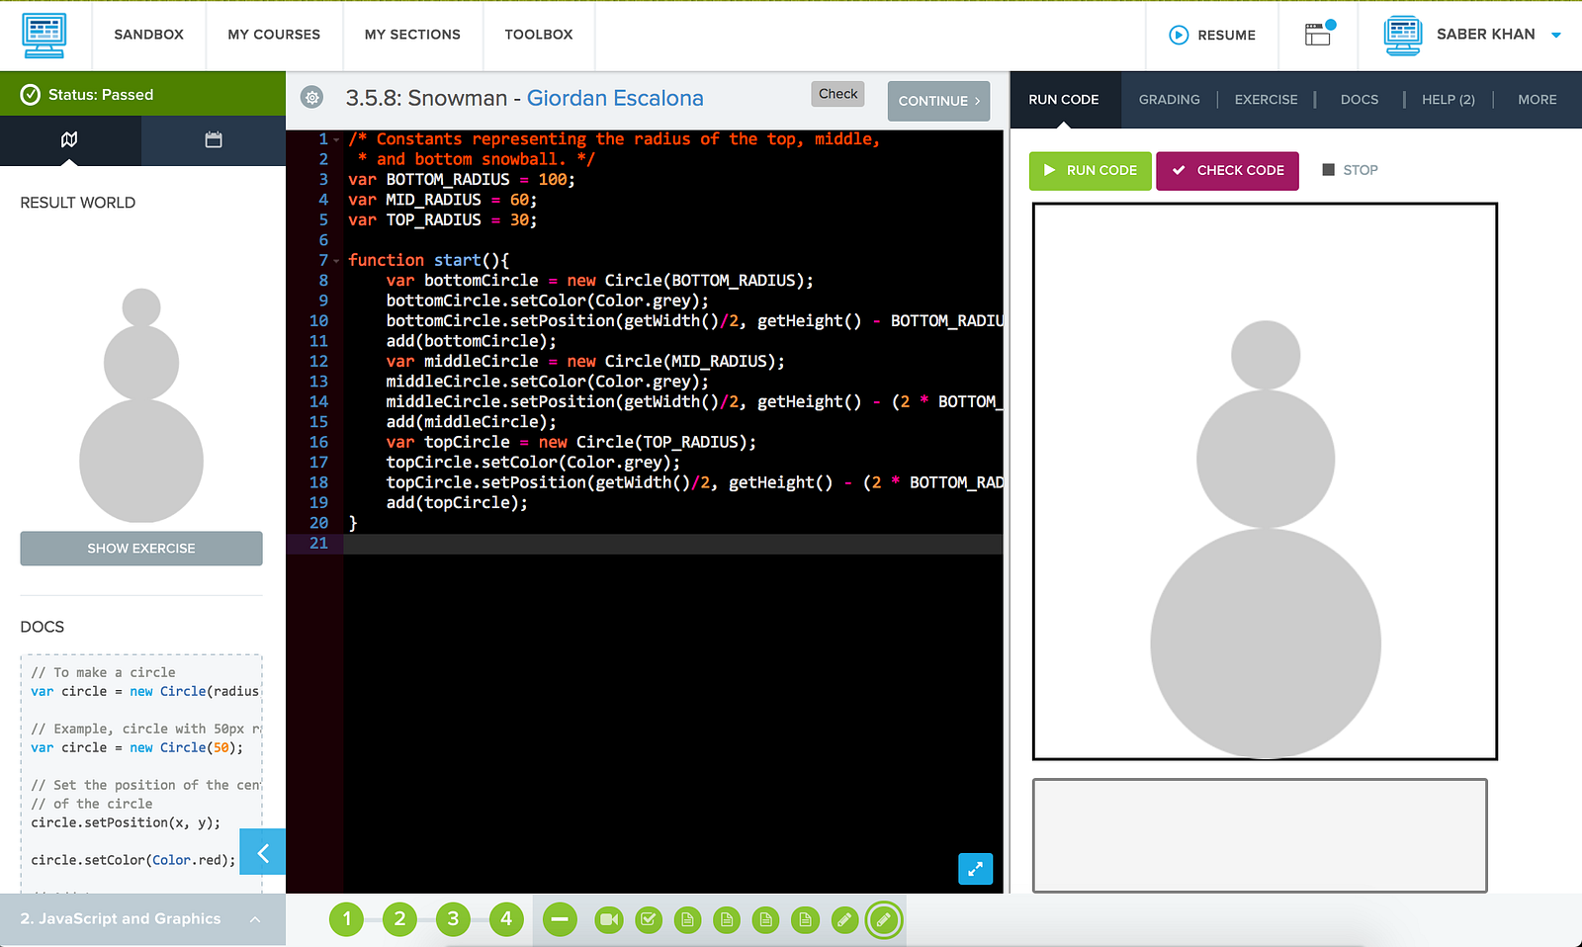Click the Result World snowman preview
Image resolution: width=1582 pixels, height=947 pixels.
[x=141, y=405]
